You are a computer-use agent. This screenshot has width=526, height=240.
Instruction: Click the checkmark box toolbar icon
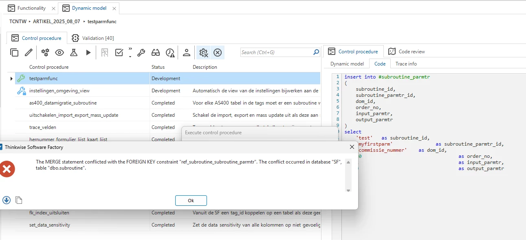[119, 52]
